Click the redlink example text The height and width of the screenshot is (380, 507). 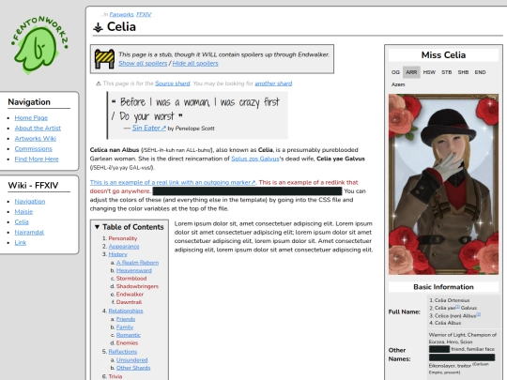(x=309, y=182)
